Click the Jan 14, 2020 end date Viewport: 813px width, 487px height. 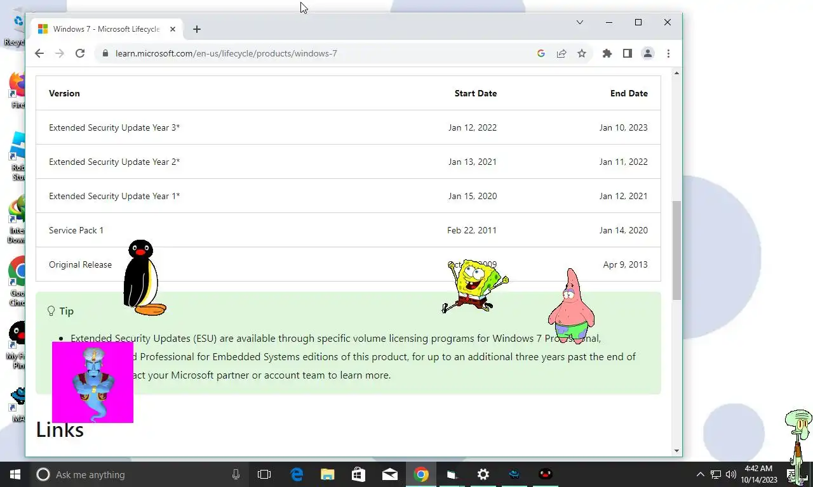[623, 230]
